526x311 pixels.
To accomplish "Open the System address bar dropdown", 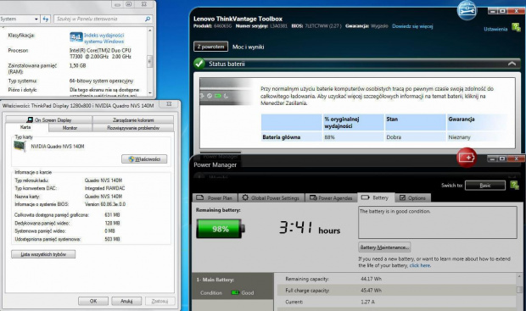I will coord(36,19).
